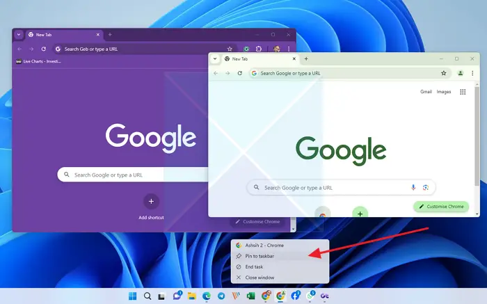Image resolution: width=487 pixels, height=304 pixels.
Task: Open profile avatar in purple Chrome window
Action: 276,49
